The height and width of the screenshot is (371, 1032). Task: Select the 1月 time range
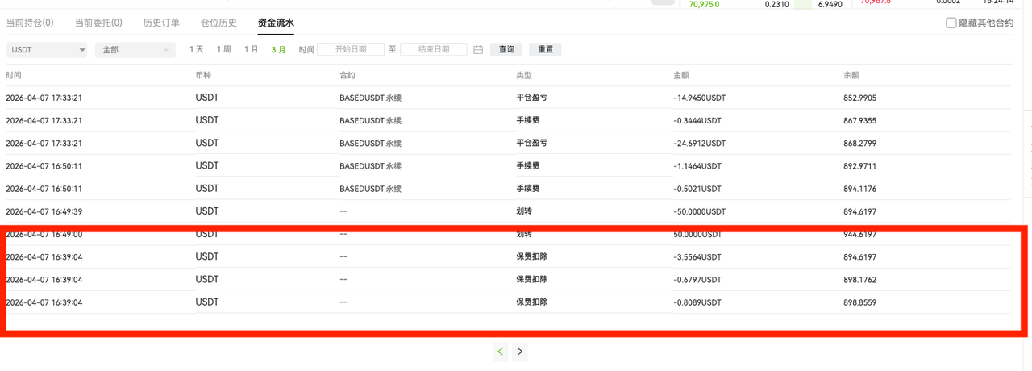(x=252, y=49)
